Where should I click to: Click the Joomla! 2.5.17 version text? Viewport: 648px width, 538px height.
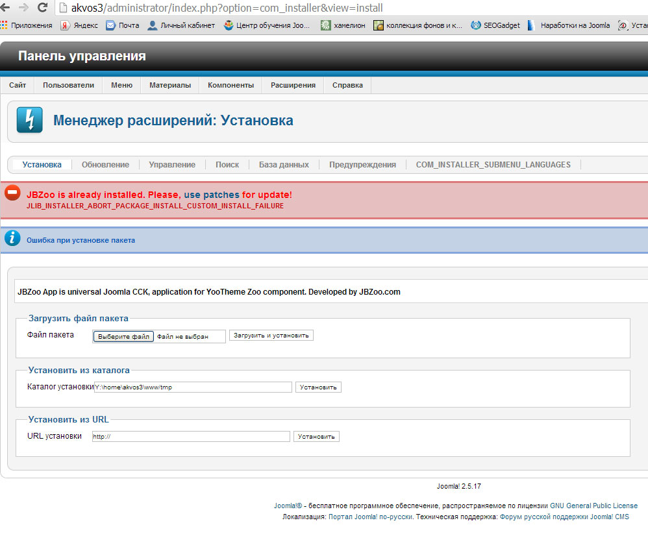click(458, 486)
